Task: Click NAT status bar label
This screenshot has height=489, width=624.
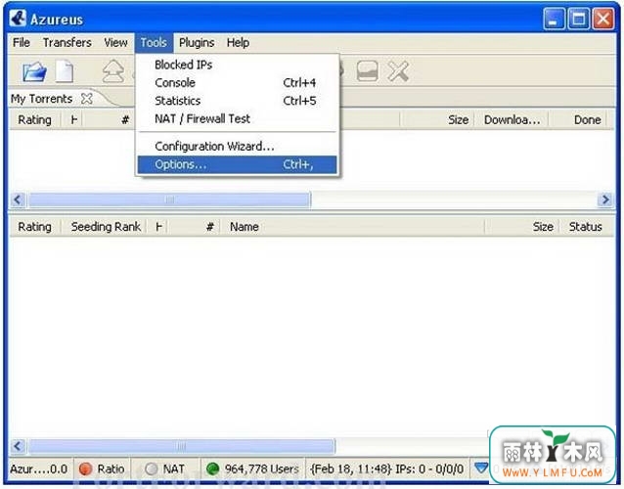Action: pos(173,469)
